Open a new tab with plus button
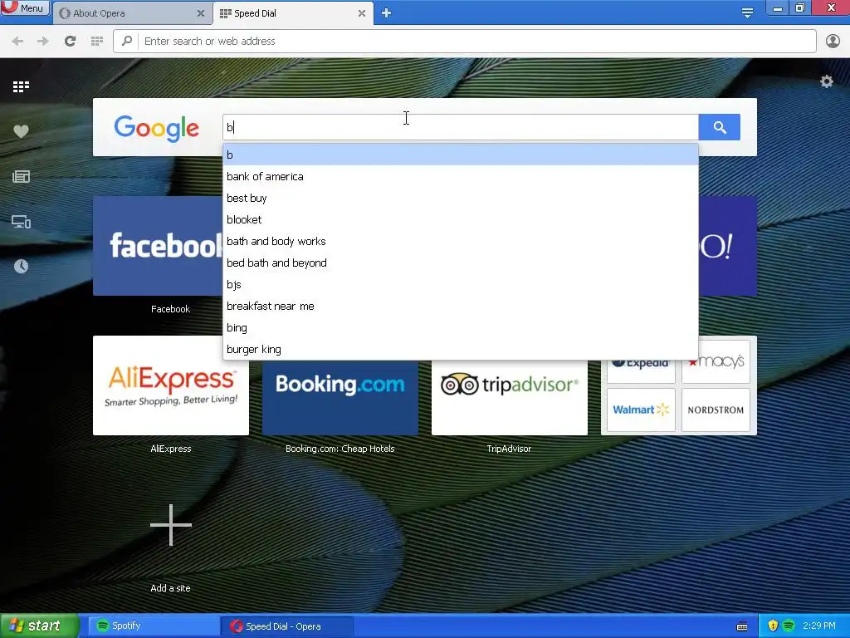The width and height of the screenshot is (850, 638). point(386,13)
